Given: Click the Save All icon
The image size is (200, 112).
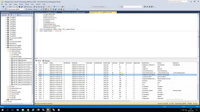Looking at the screenshot, I should coord(22,7).
